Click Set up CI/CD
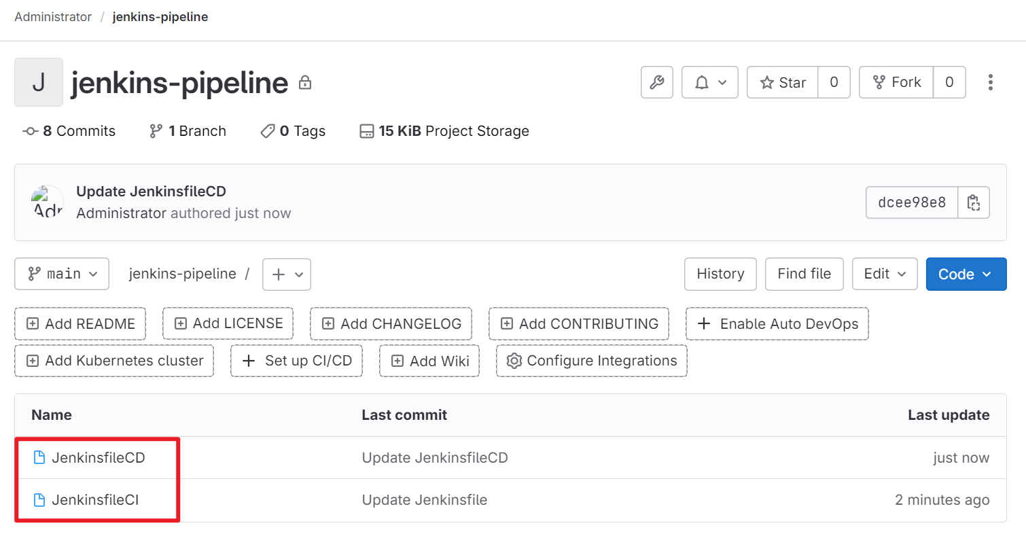Viewport: 1026px width, 534px height. pyautogui.click(x=297, y=361)
